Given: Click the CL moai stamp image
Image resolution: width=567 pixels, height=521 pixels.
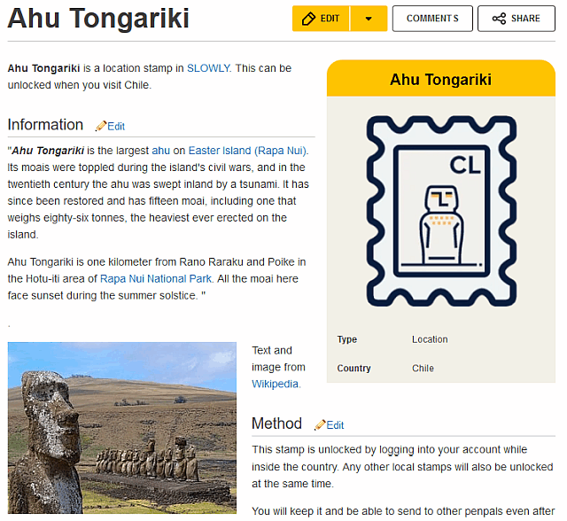Looking at the screenshot, I should 441,211.
